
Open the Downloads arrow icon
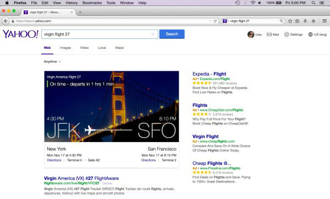point(305,21)
